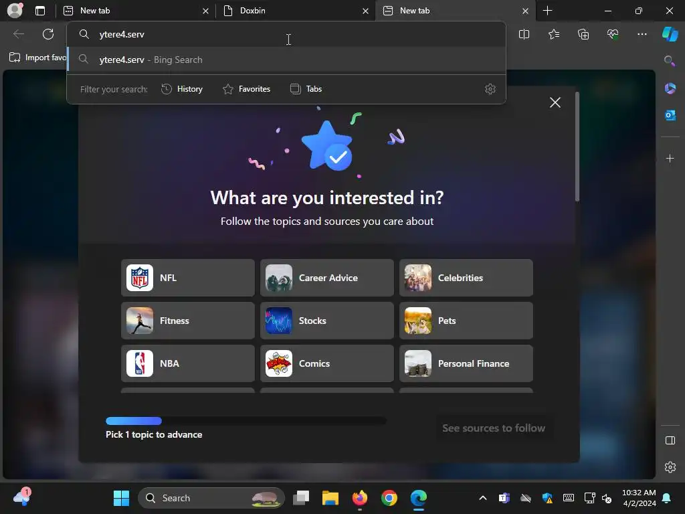Image resolution: width=685 pixels, height=514 pixels.
Task: Filter search by History
Action: coord(182,89)
